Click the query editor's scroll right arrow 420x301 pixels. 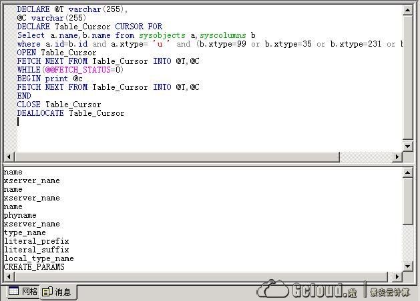[397, 157]
